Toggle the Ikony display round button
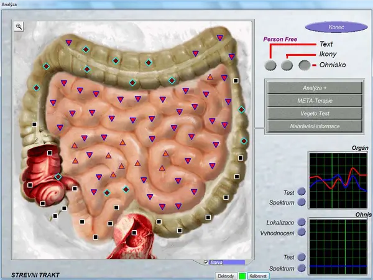This screenshot has width=373, height=280. tap(287, 65)
